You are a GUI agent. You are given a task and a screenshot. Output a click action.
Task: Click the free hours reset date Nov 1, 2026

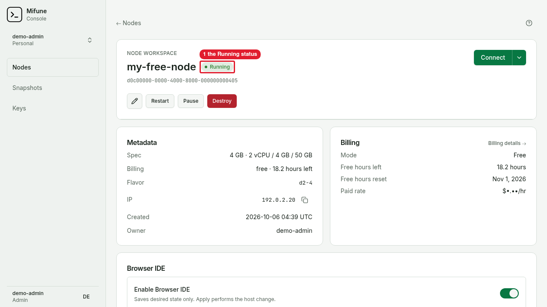tap(509, 179)
